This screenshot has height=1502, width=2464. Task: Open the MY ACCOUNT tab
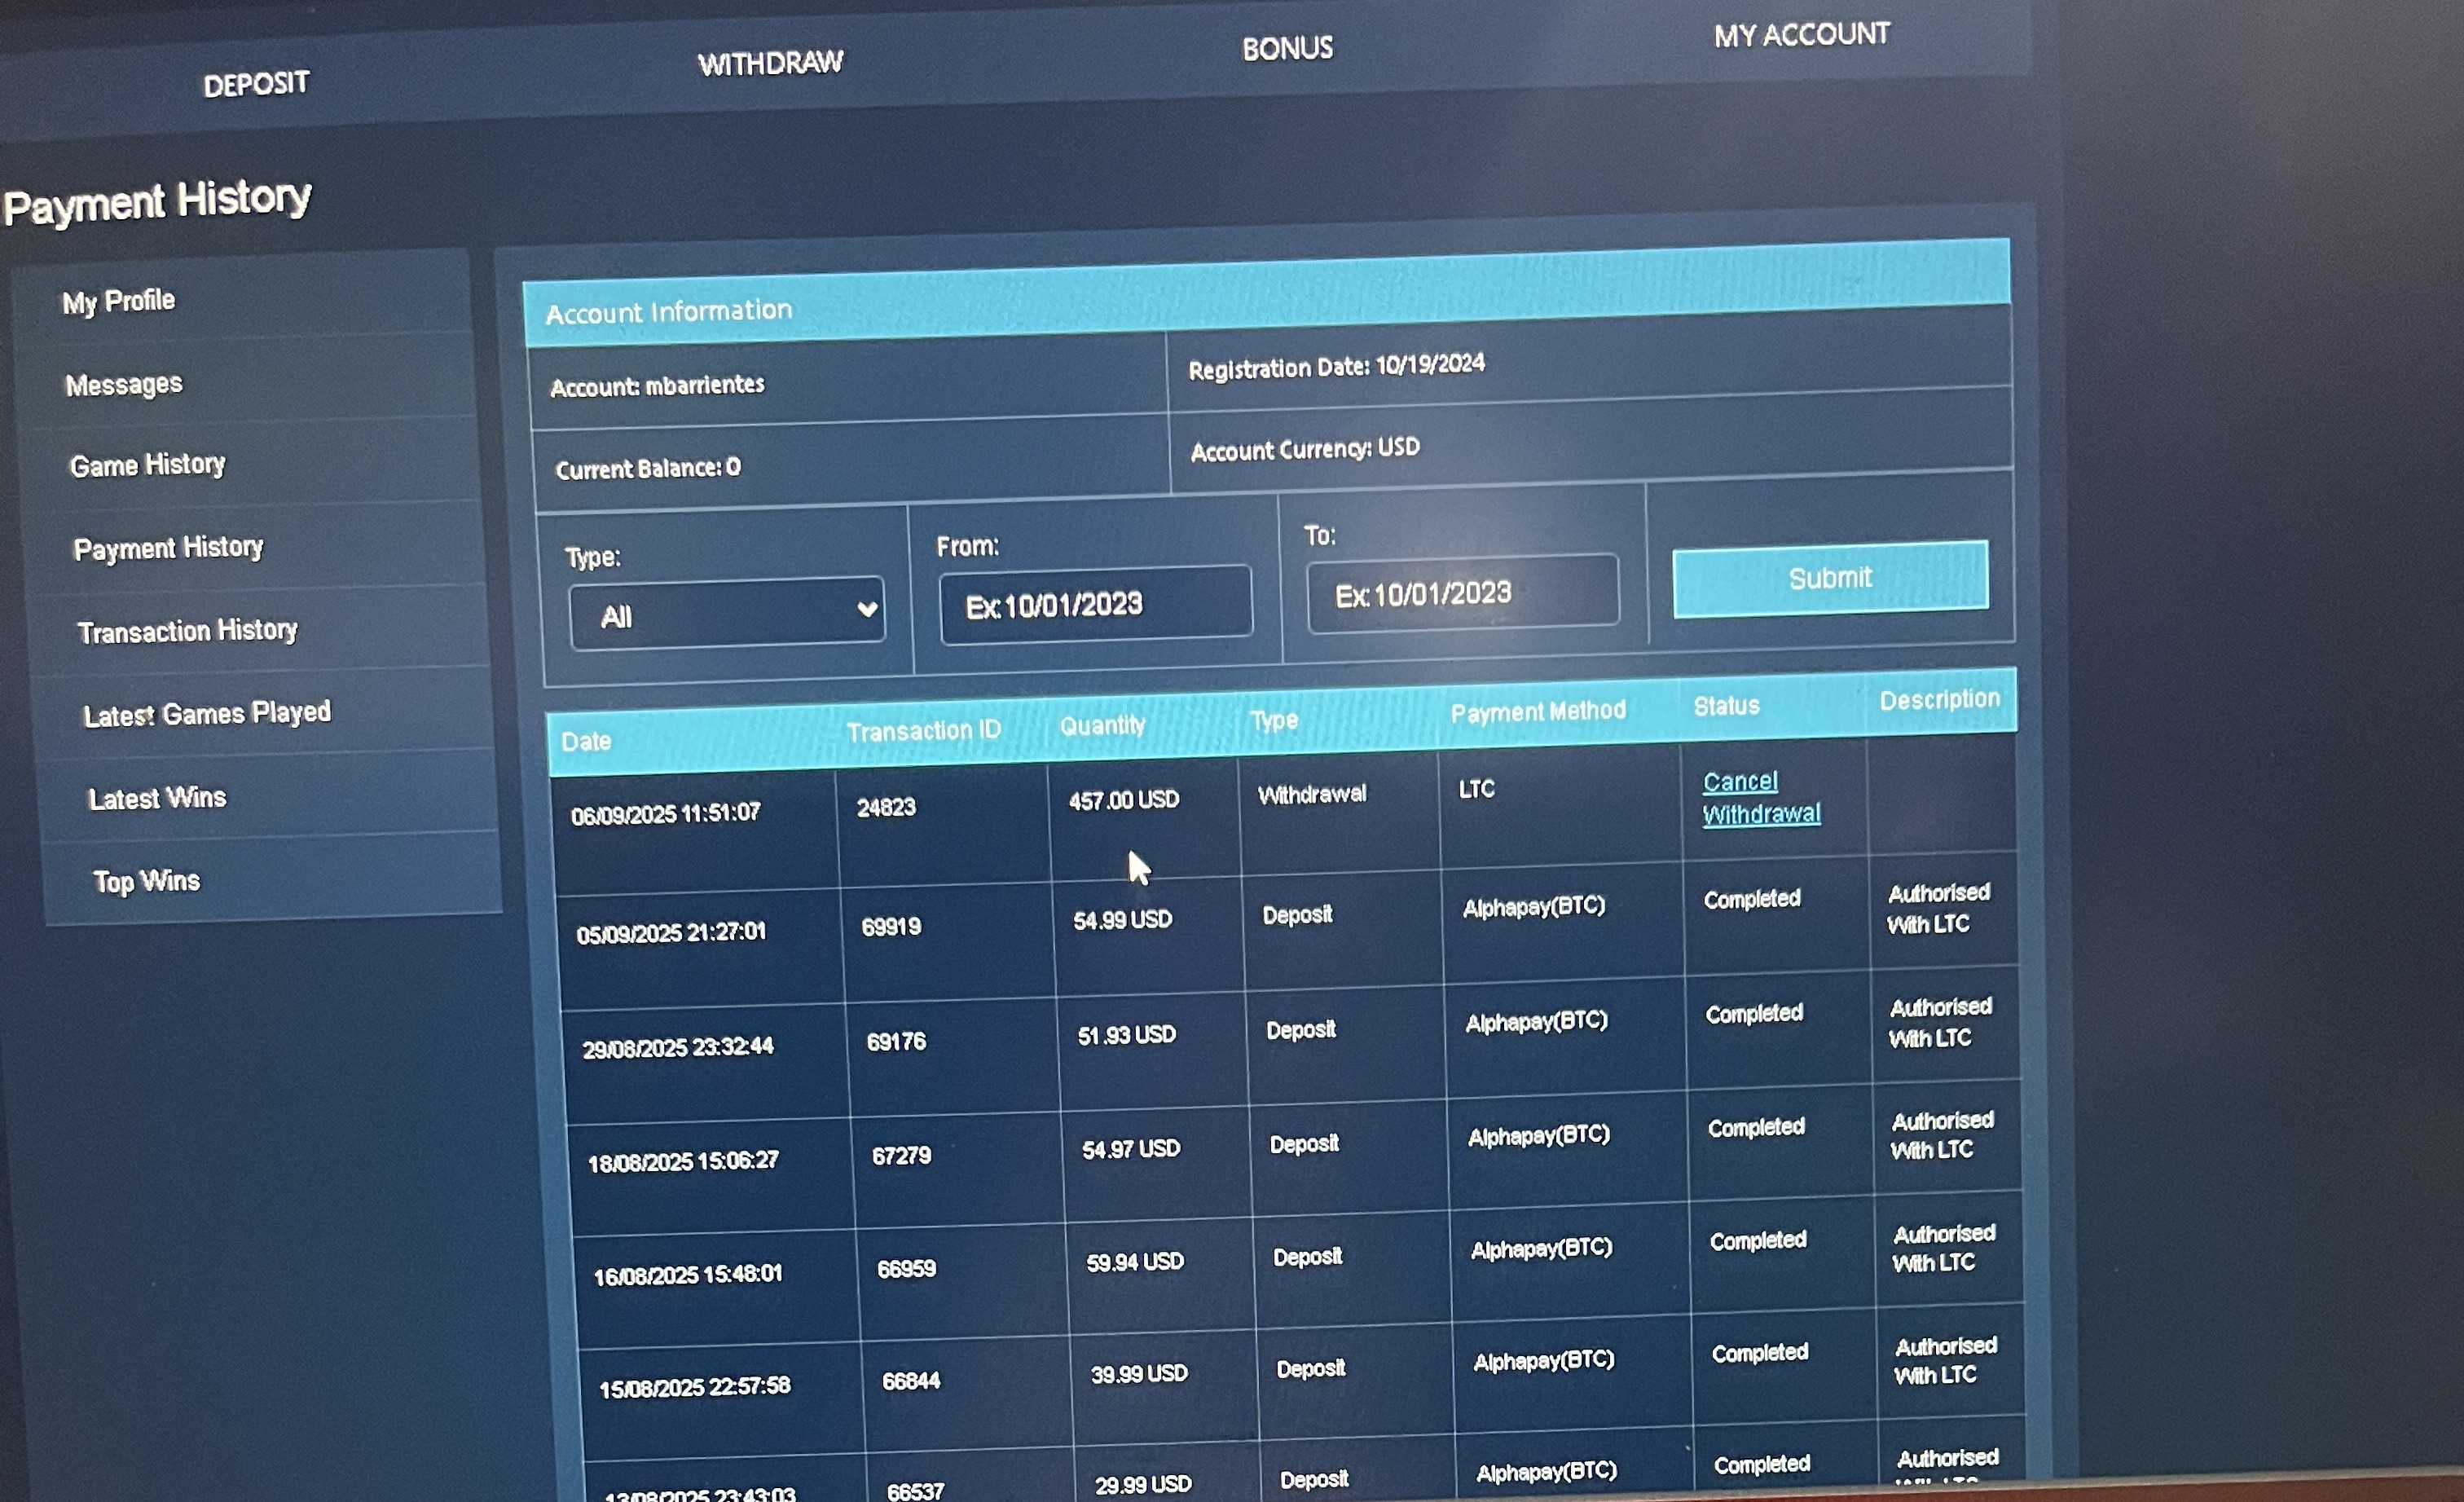pyautogui.click(x=1801, y=36)
